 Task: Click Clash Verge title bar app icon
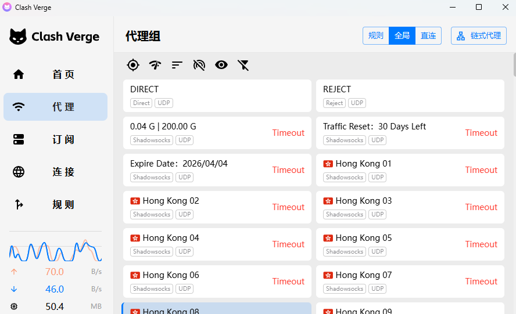click(7, 7)
